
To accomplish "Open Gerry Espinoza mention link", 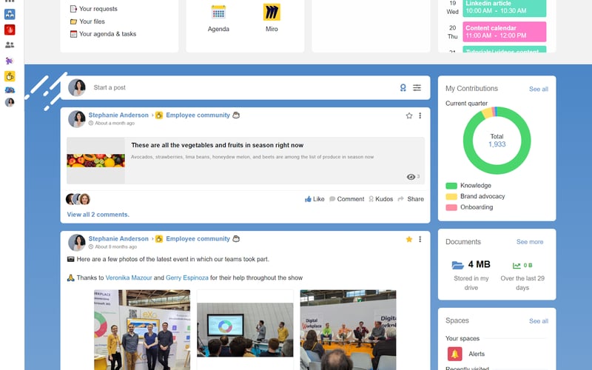I will point(187,277).
